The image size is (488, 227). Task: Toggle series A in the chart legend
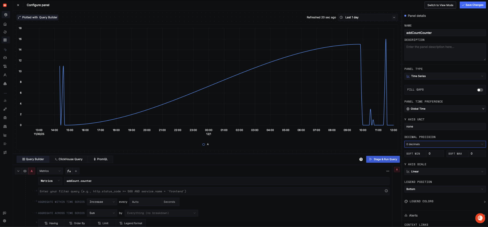pyautogui.click(x=206, y=144)
